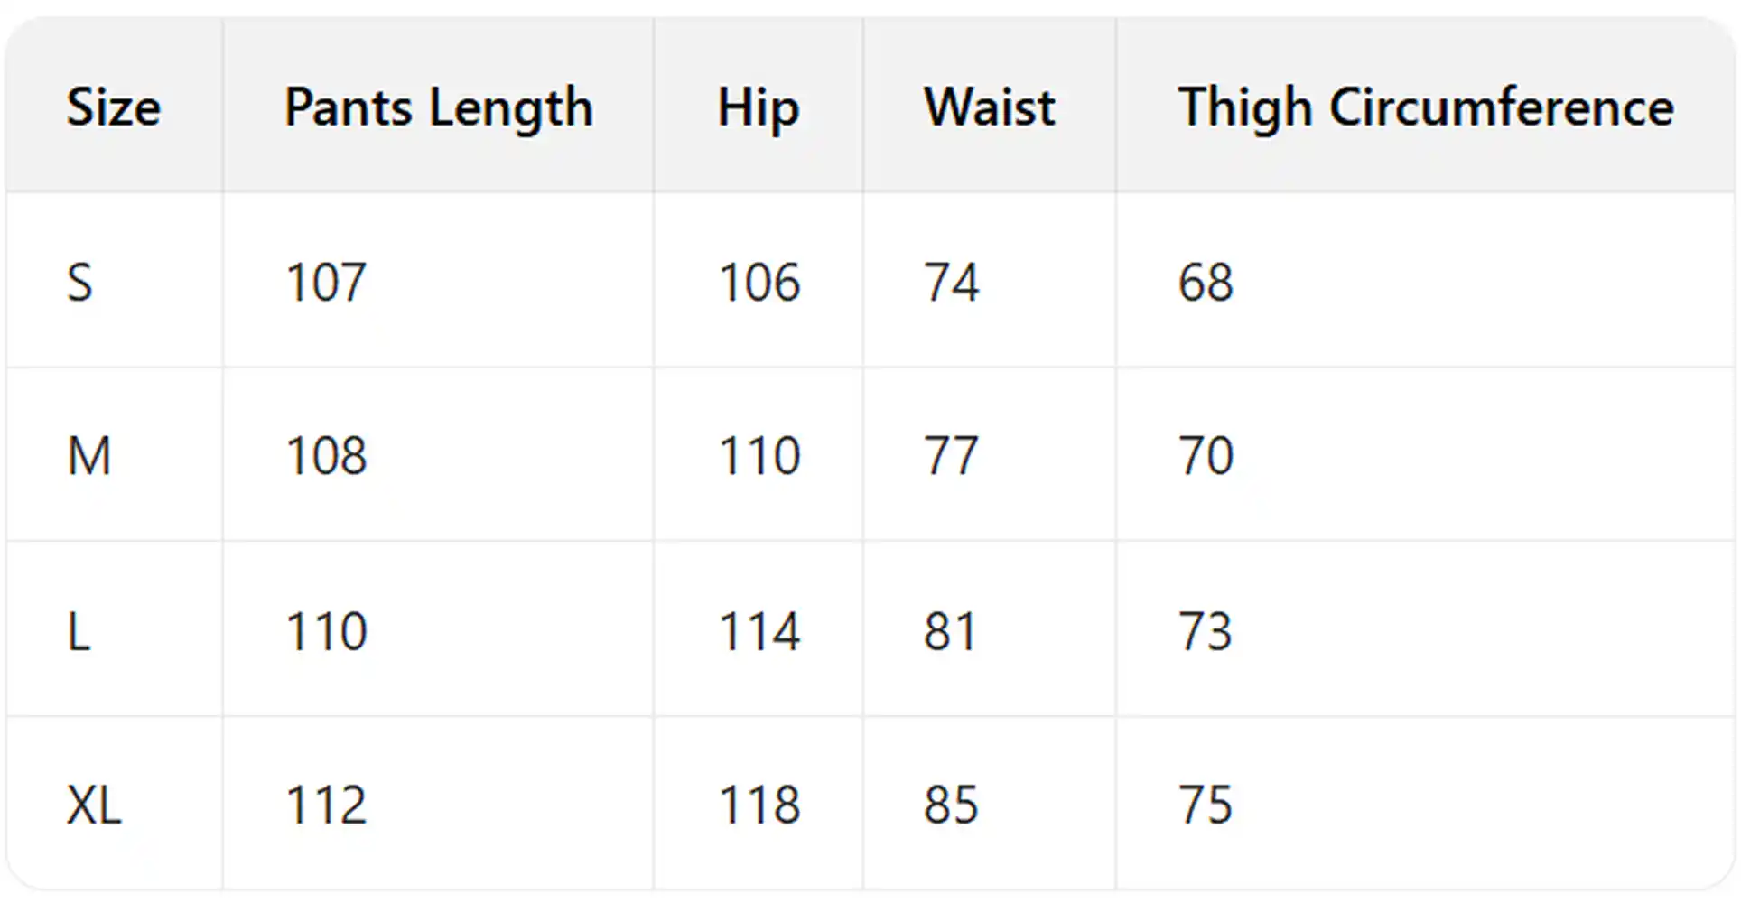
Task: Click pants length value 107
Action: [x=326, y=282]
